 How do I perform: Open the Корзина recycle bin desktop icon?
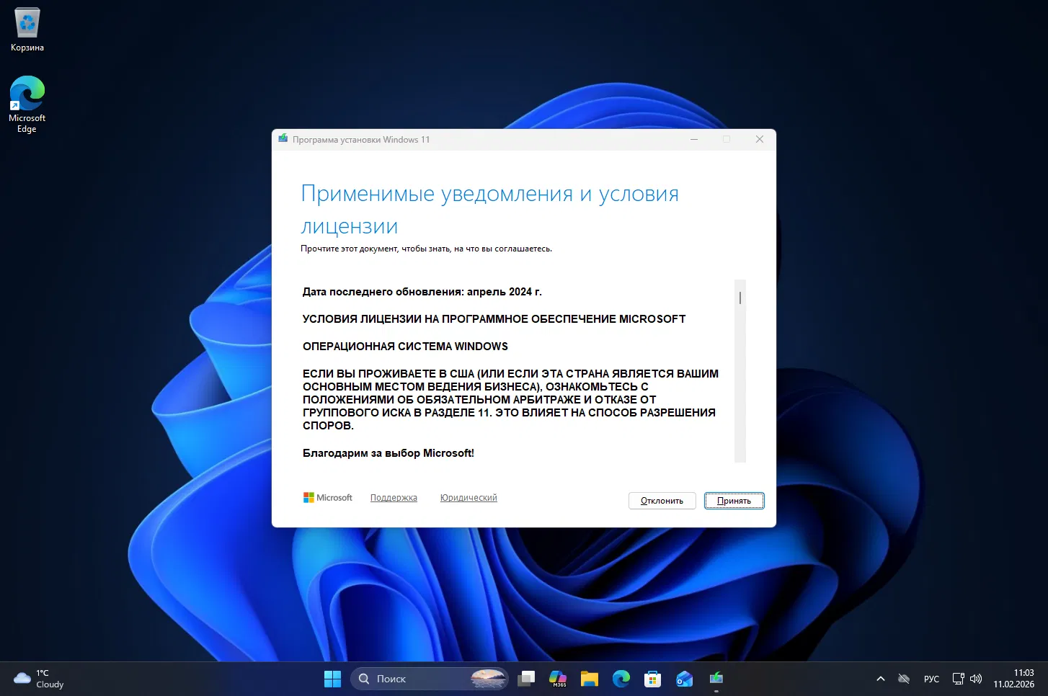[27, 30]
